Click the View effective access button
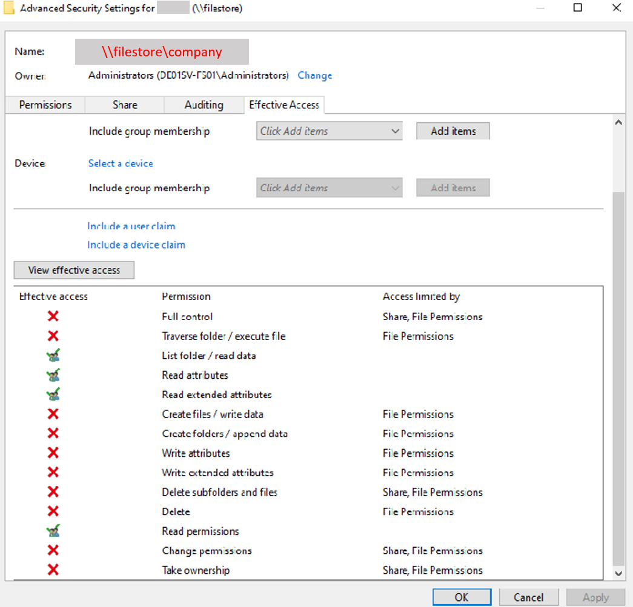 [73, 270]
